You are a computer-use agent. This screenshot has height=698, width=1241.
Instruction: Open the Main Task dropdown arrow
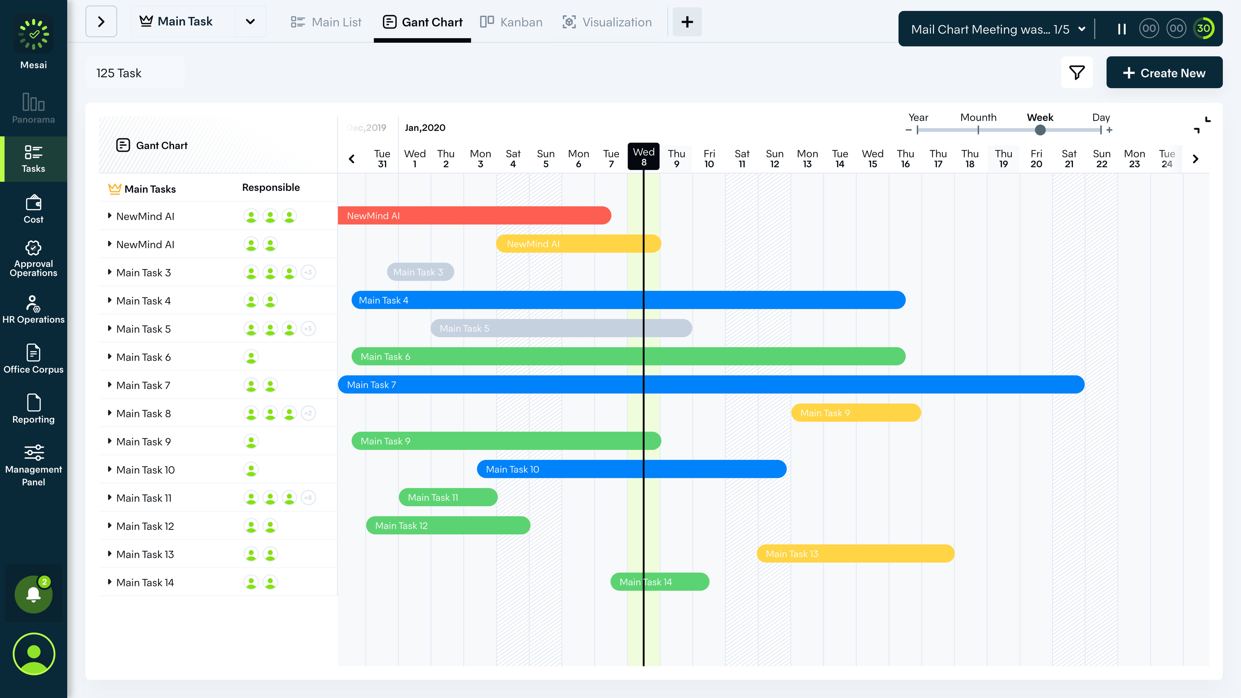[250, 22]
